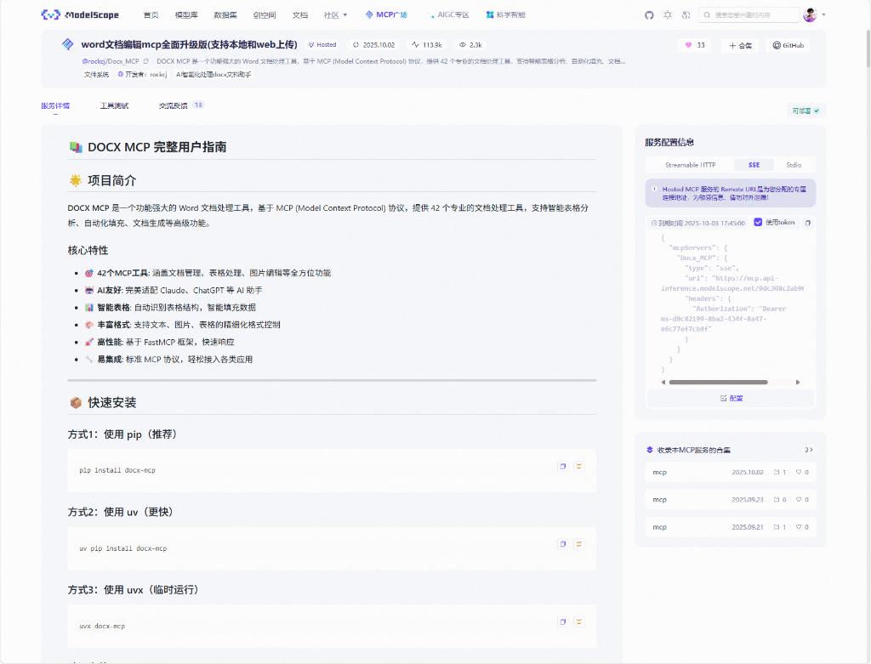871x664 pixels.
Task: Click the clock icon by 到期时间
Action: pyautogui.click(x=654, y=224)
